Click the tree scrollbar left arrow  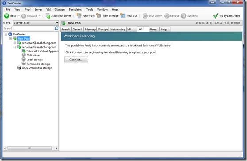[5, 148]
